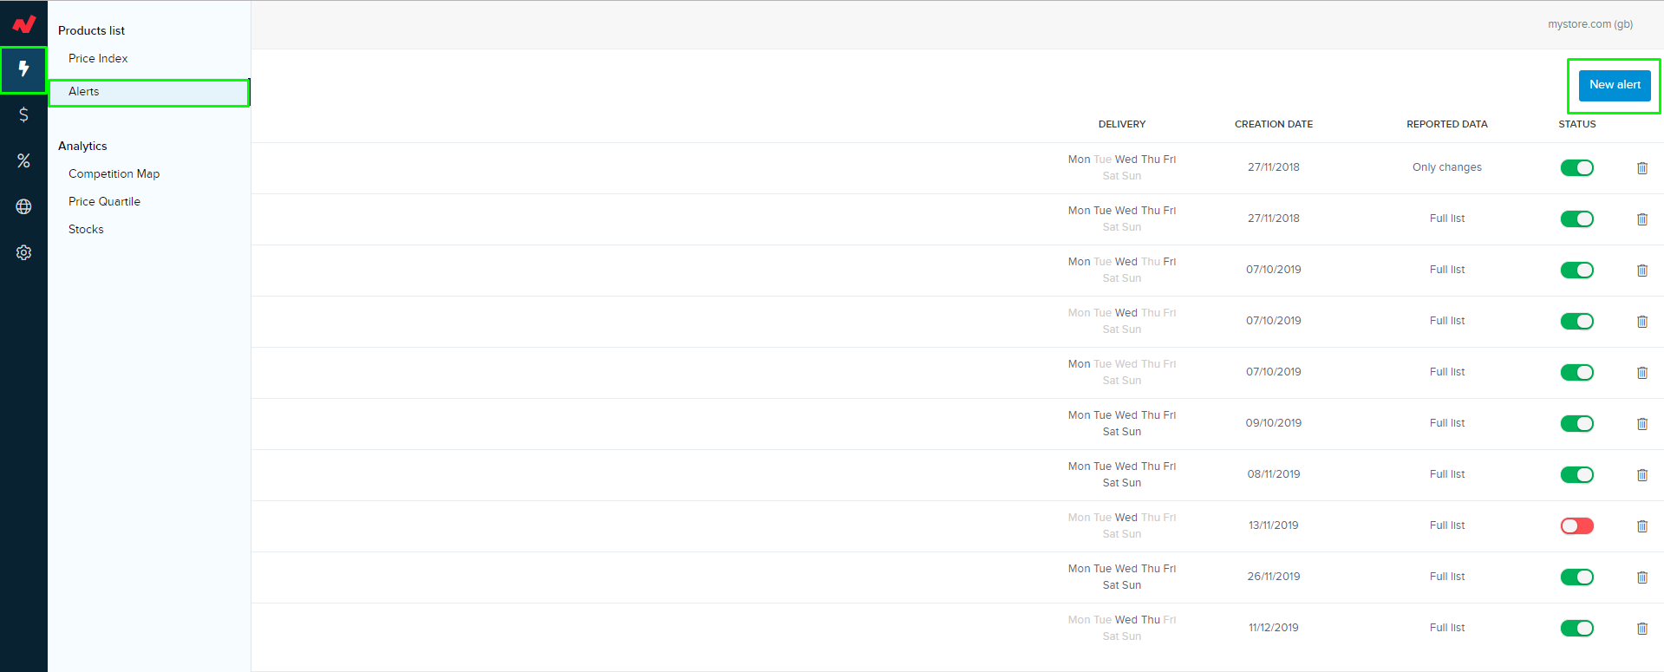Viewport: 1664px width, 672px height.
Task: Click the Analytics heading in the menu
Action: click(82, 146)
